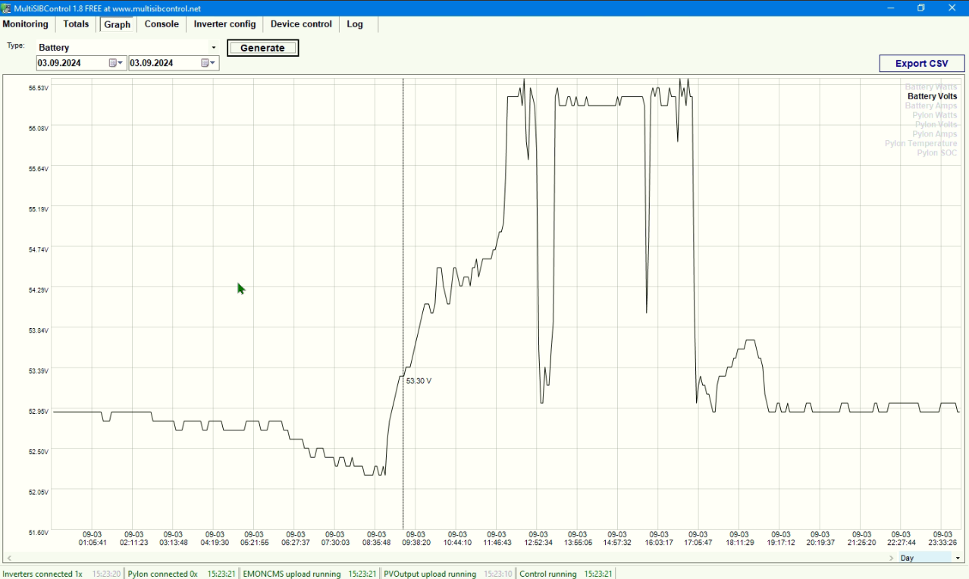Viewport: 969px width, 579px height.
Task: Toggle the Battery Volts series visibility
Action: point(932,96)
